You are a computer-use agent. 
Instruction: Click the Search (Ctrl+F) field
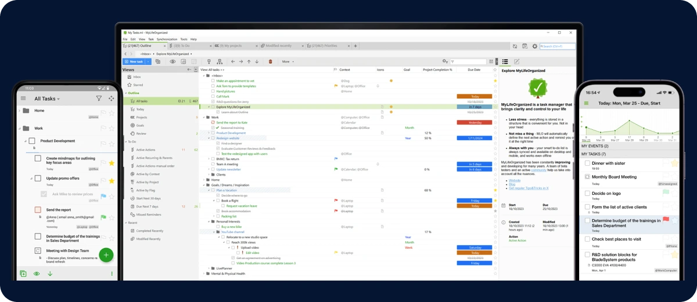tap(558, 46)
